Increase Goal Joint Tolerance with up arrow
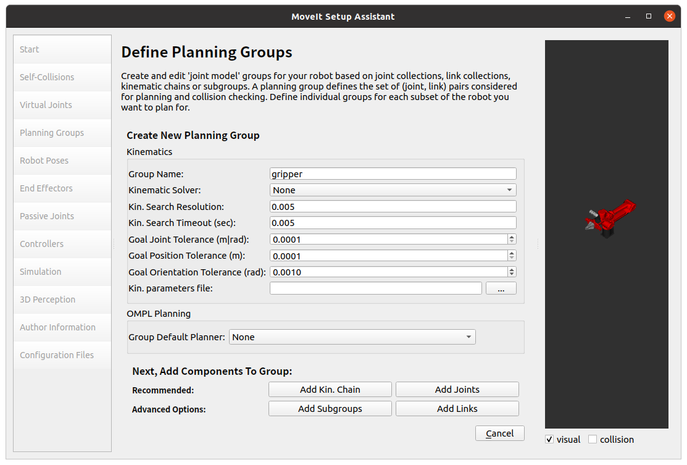Screen dimensions: 687x465 click(512, 237)
